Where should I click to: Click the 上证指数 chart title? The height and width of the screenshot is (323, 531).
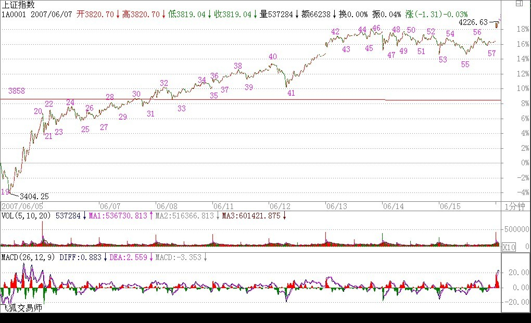tap(19, 5)
